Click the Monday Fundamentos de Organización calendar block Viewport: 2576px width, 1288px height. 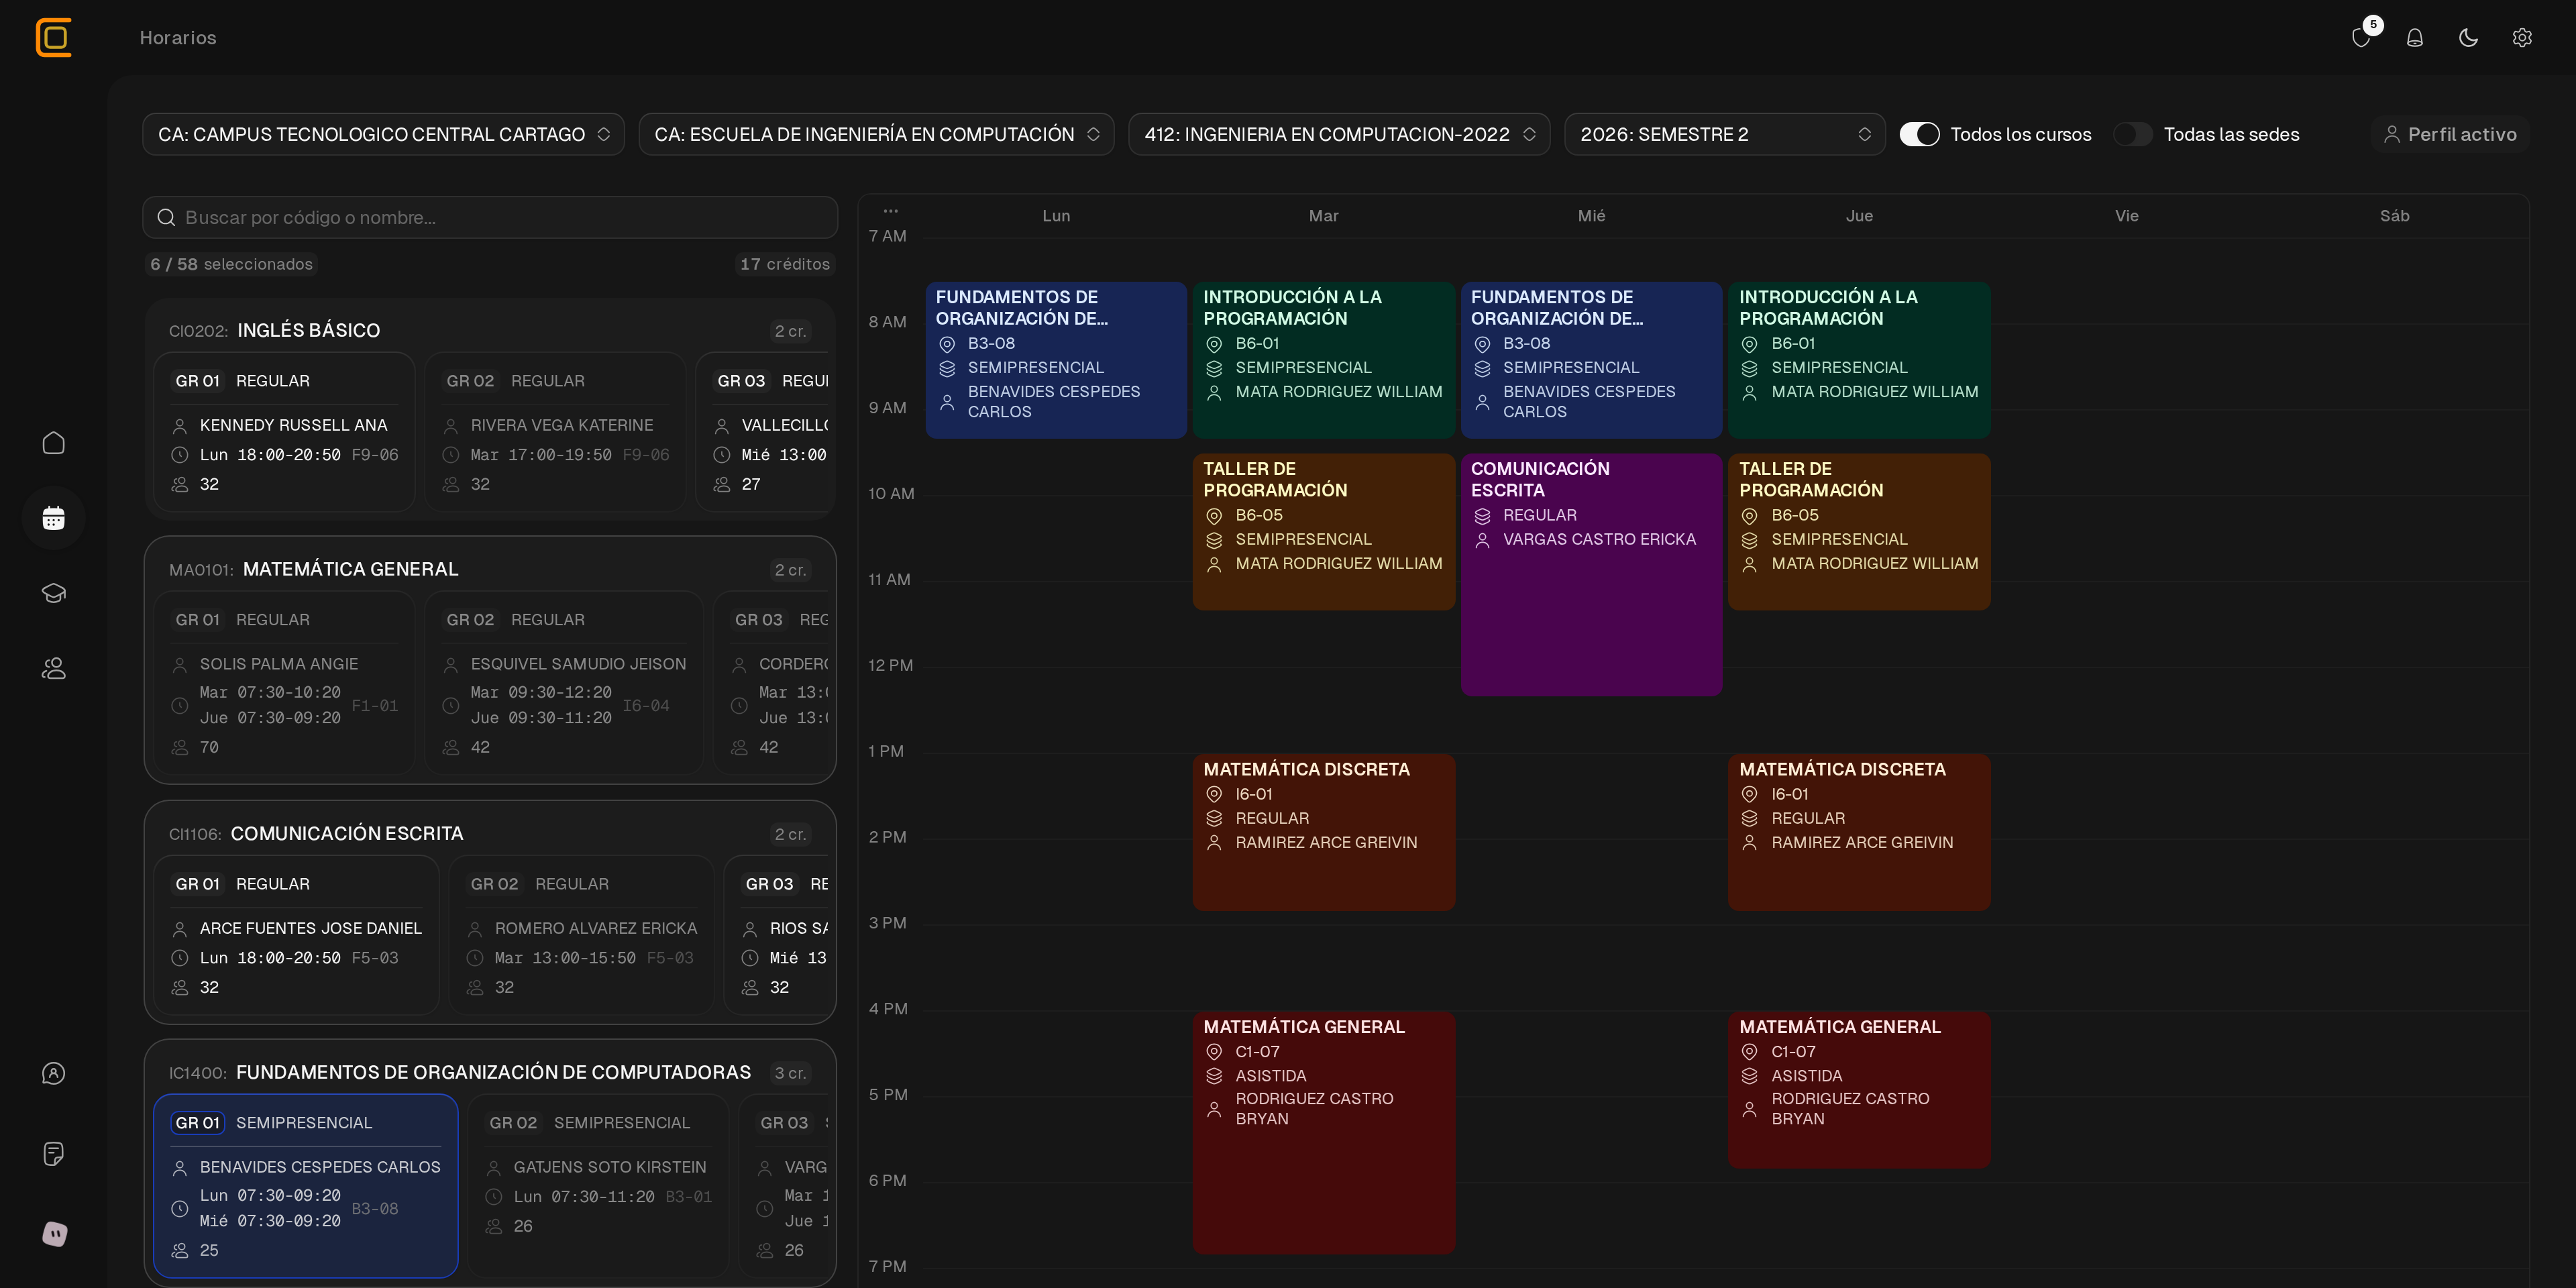point(1056,360)
